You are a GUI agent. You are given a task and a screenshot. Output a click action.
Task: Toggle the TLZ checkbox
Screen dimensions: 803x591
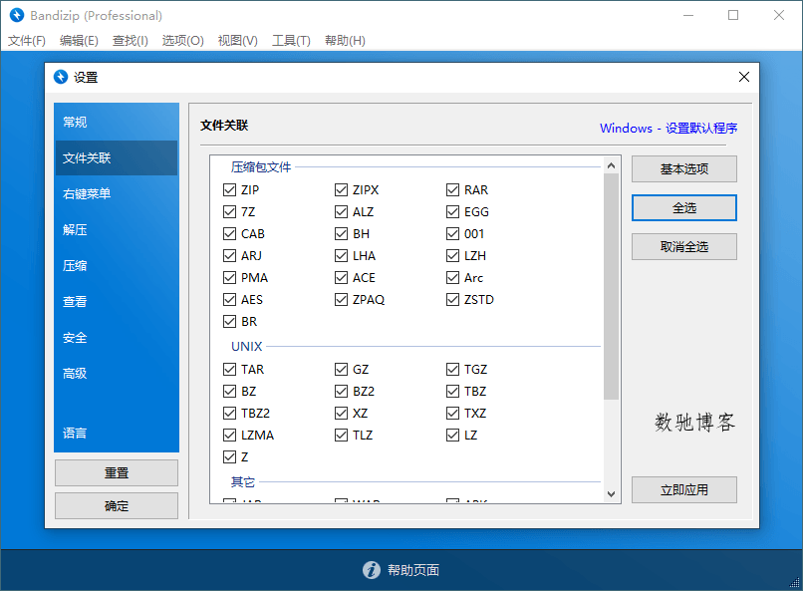coord(341,435)
